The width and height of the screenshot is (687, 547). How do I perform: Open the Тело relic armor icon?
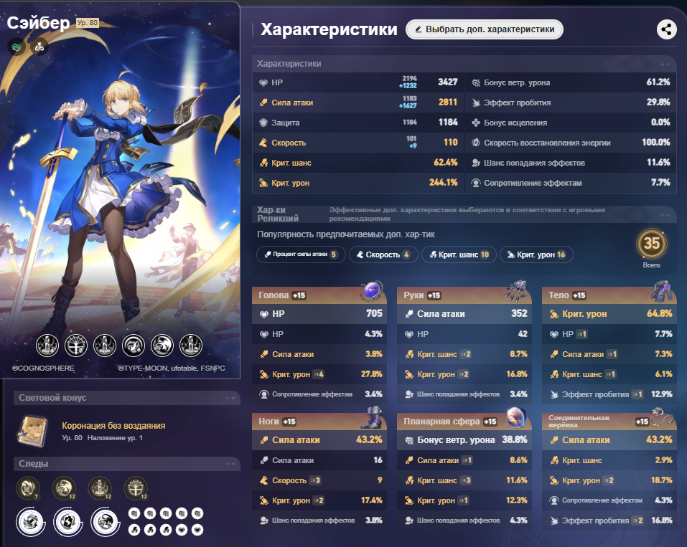click(x=663, y=291)
